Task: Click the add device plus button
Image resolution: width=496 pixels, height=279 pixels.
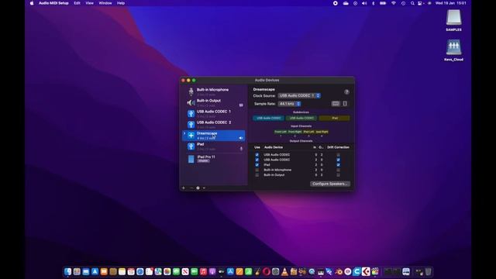Action: click(x=184, y=188)
